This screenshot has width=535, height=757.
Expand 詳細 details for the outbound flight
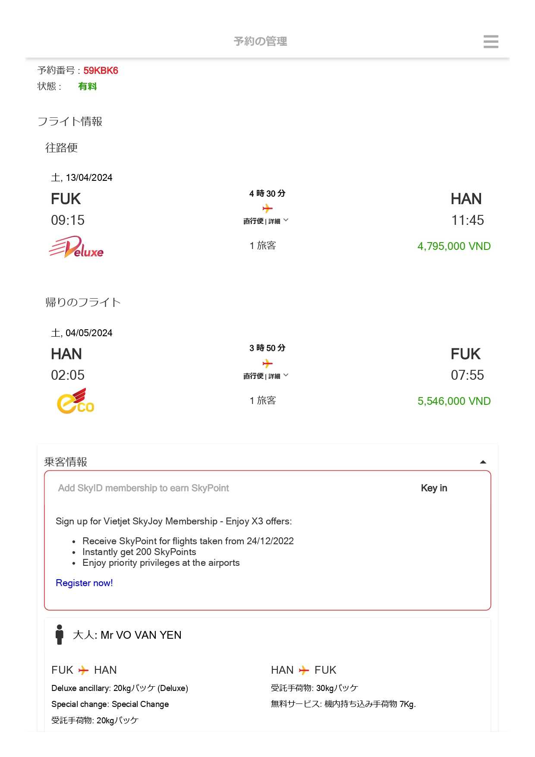click(x=278, y=221)
